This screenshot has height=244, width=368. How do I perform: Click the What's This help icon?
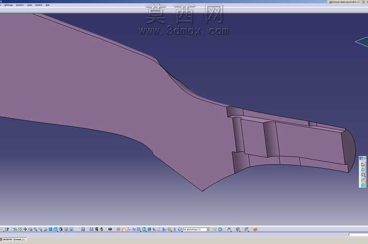click(x=7, y=229)
